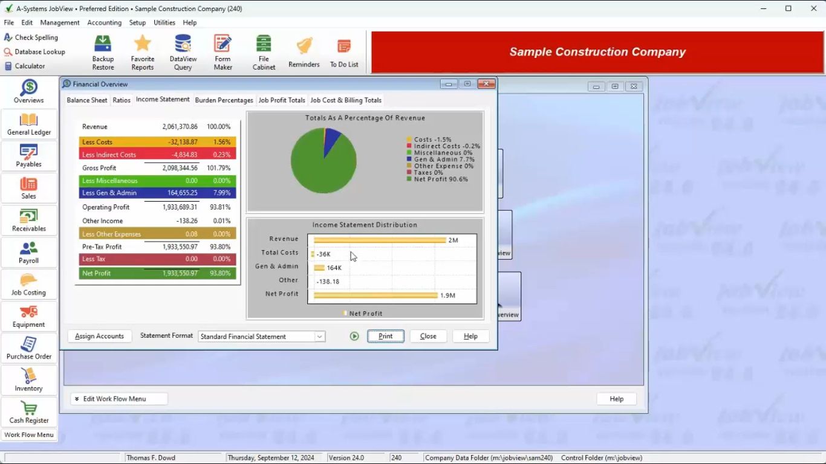Switch to Burden Percentages tab

point(224,100)
